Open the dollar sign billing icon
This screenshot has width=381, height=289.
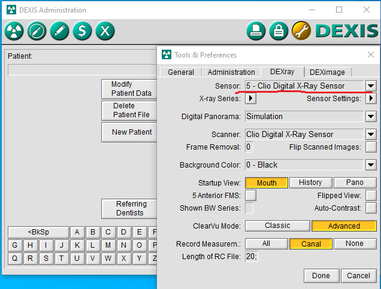pyautogui.click(x=82, y=31)
